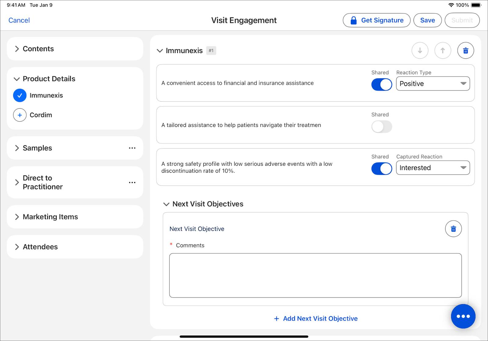Open the more options ellipsis next to Samples
488x341 pixels.
tap(132, 148)
